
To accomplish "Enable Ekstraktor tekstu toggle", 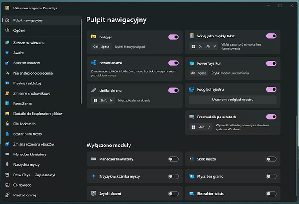I will click(271, 194).
